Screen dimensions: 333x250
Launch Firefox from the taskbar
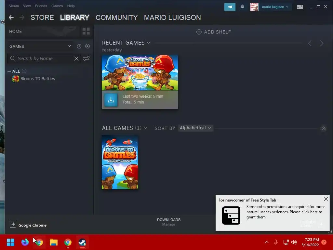(x=25, y=242)
